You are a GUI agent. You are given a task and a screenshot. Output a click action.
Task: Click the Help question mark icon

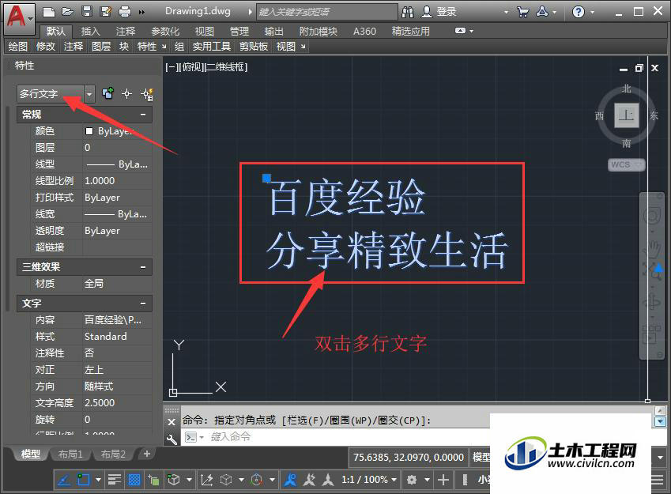[579, 12]
